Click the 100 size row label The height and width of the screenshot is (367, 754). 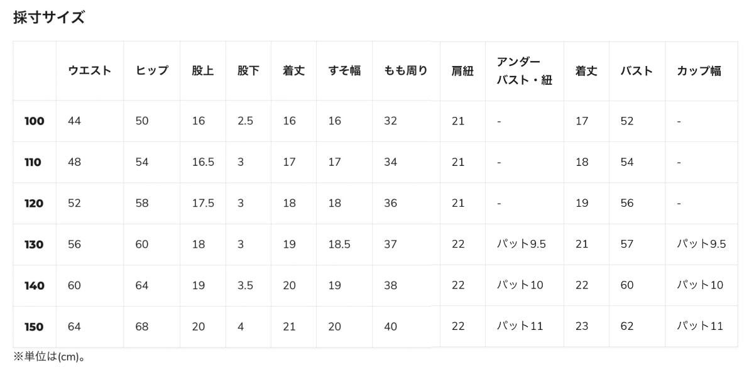[35, 121]
